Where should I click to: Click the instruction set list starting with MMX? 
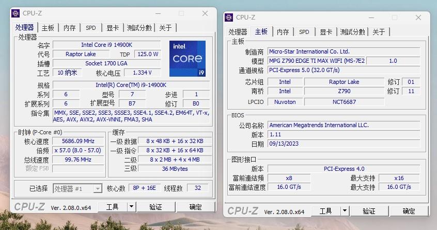coord(131,116)
